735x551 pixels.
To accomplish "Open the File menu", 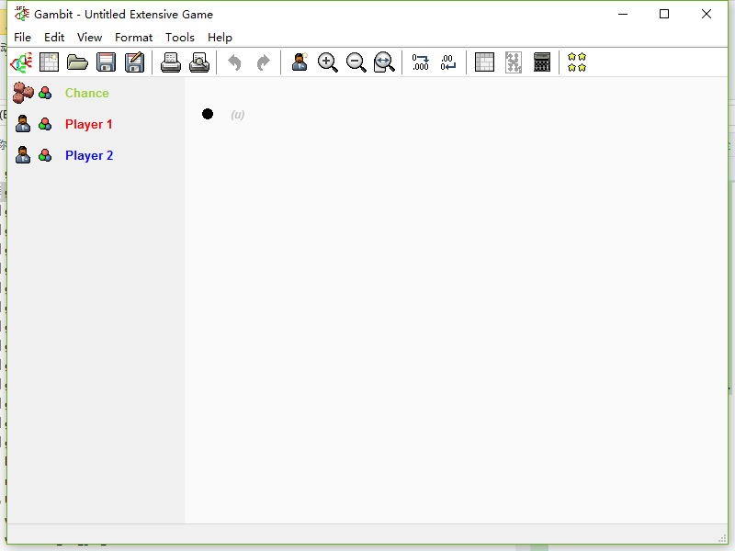I will point(22,38).
